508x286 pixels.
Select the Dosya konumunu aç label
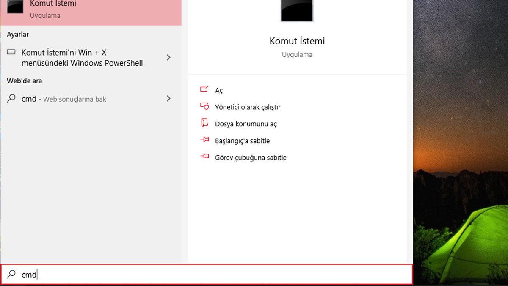click(x=246, y=124)
